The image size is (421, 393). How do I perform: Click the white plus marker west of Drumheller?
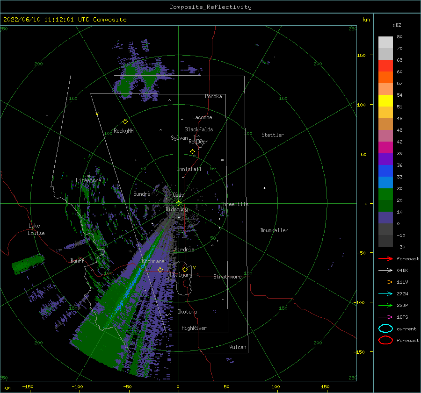264,188
